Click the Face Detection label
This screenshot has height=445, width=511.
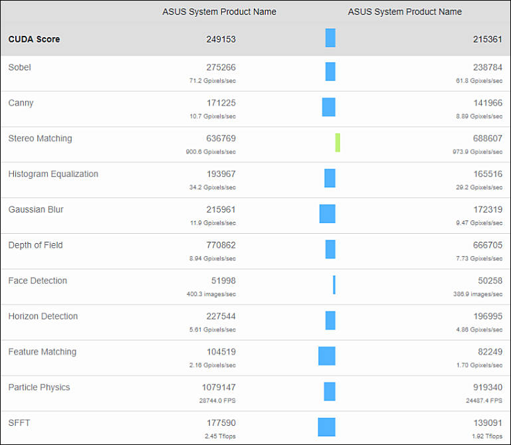pos(37,280)
